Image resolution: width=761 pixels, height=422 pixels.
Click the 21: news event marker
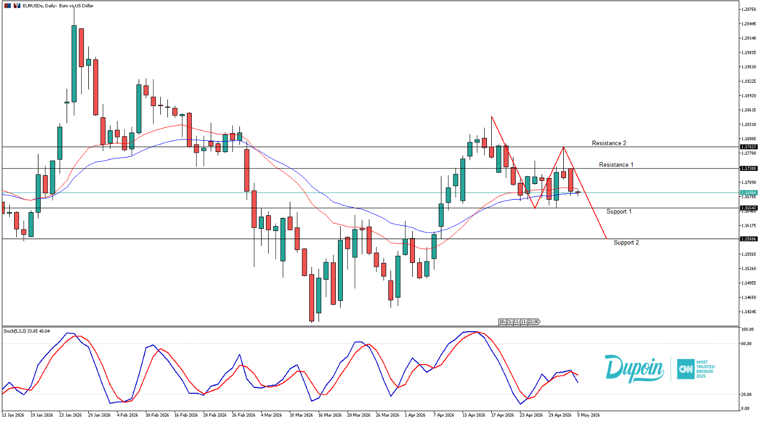pyautogui.click(x=509, y=321)
